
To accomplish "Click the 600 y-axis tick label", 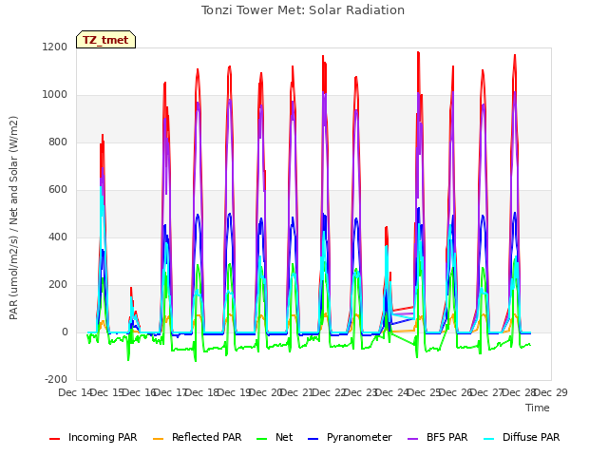I will (x=58, y=190).
